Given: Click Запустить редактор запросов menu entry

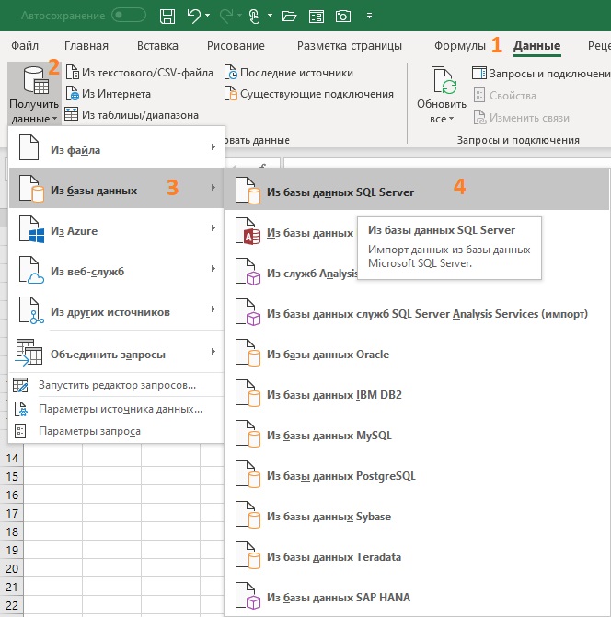Looking at the screenshot, I should tap(116, 385).
